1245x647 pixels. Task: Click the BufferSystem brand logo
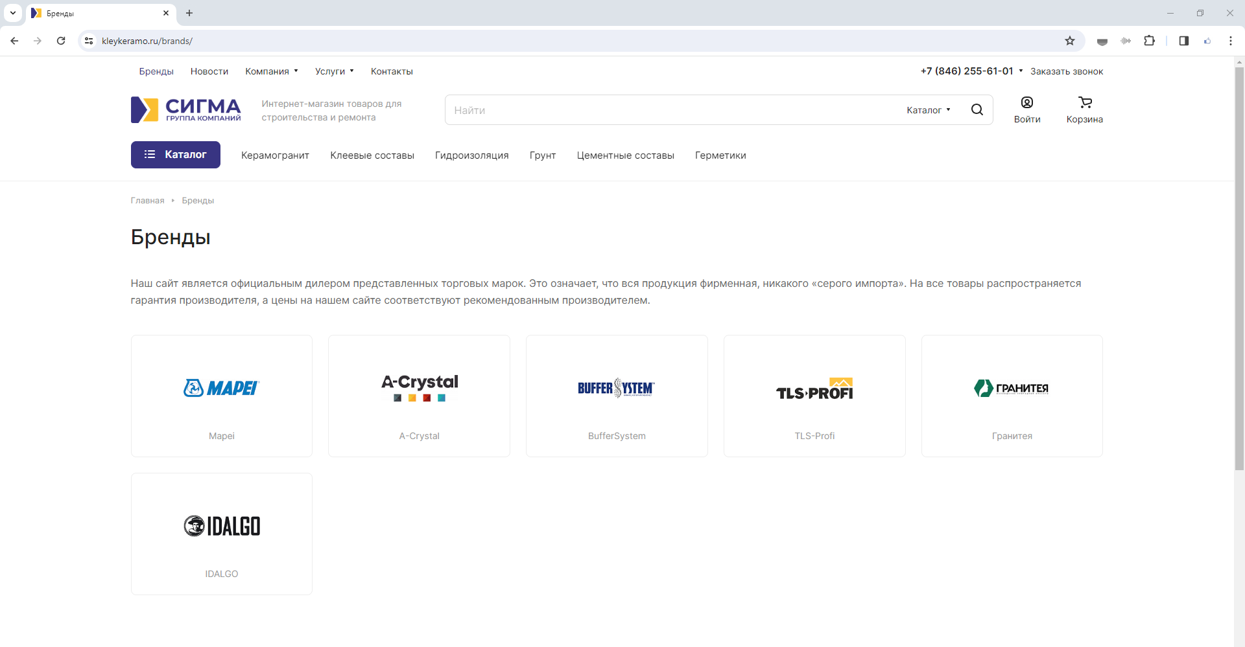617,388
